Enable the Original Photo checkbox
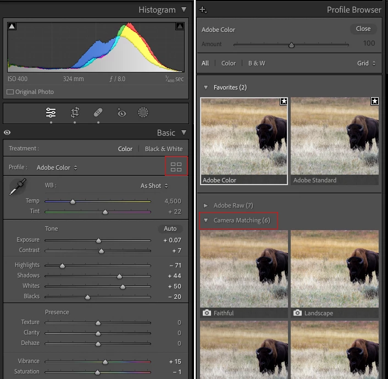Image resolution: width=388 pixels, height=379 pixels. coord(10,92)
